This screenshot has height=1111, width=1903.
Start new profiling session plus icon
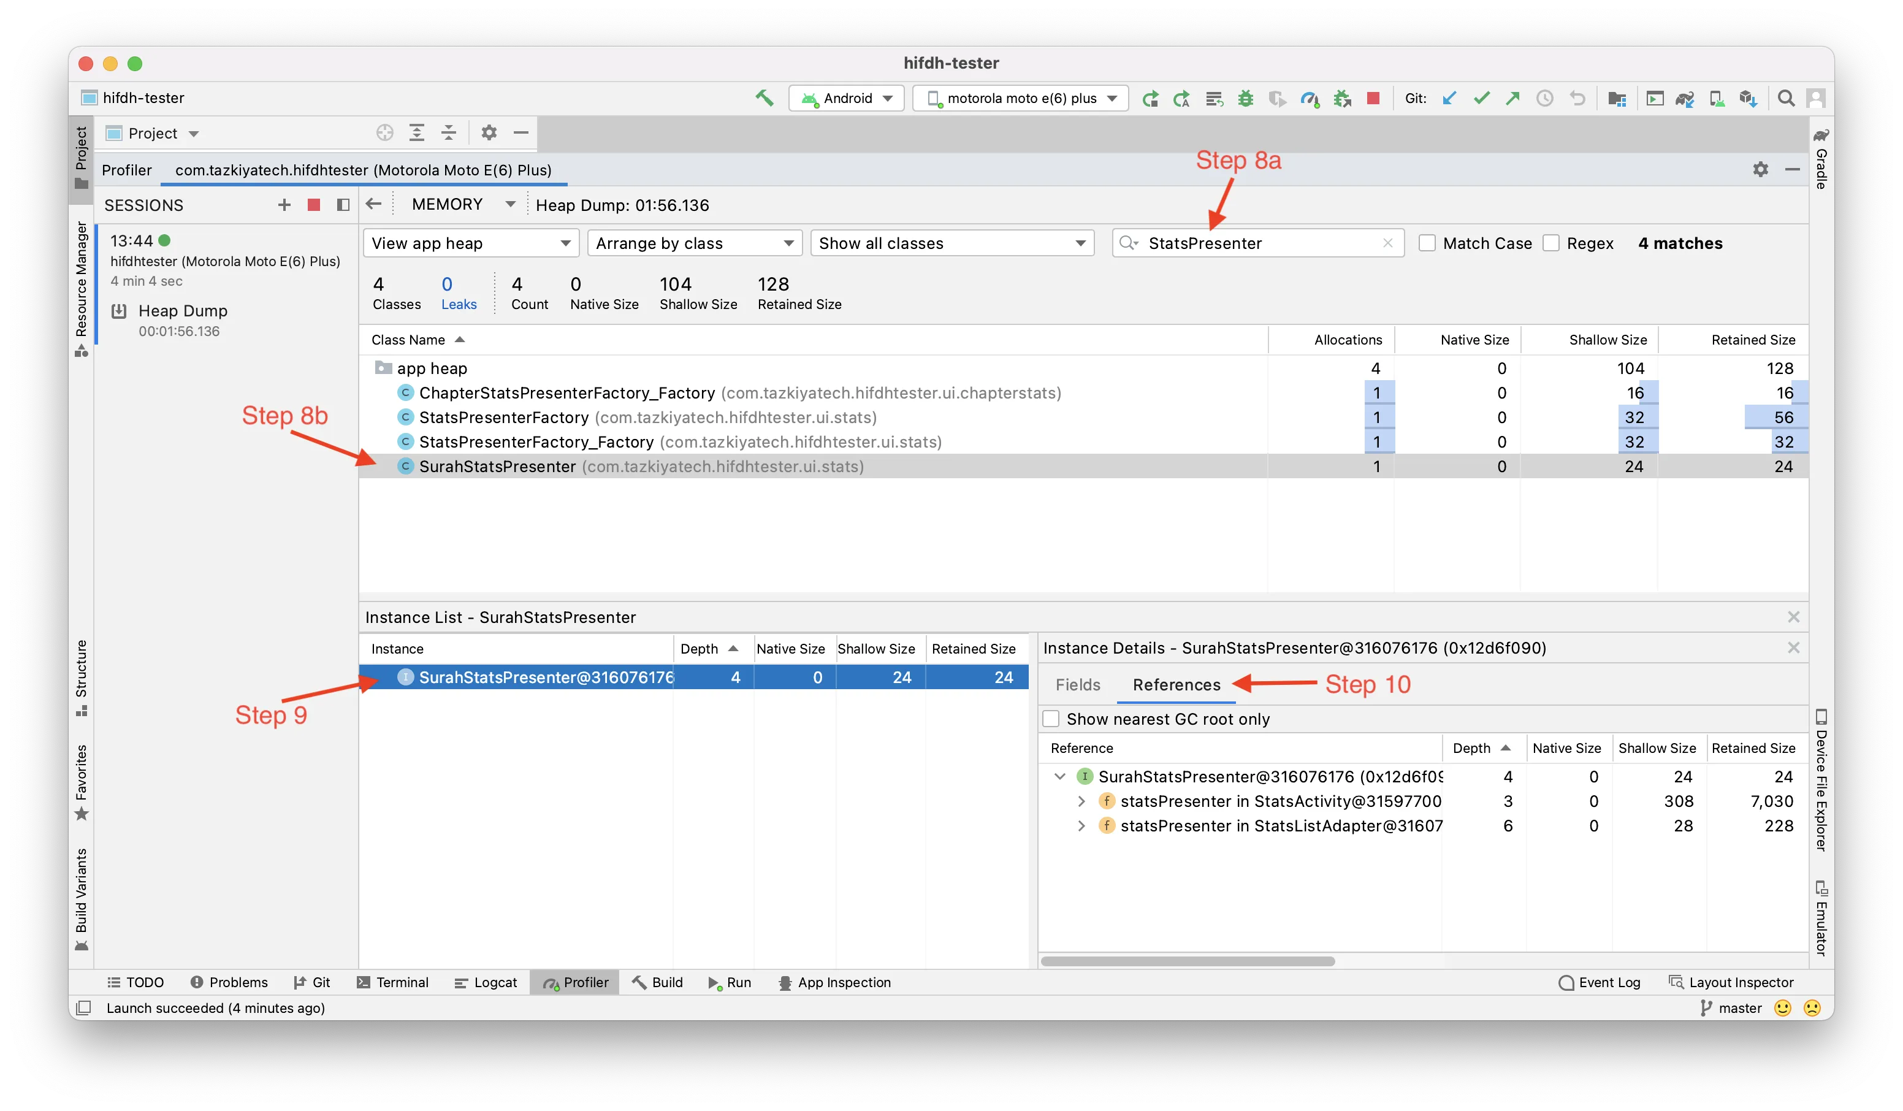(284, 205)
